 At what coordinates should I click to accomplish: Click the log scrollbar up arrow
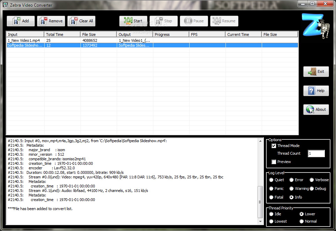pos(260,141)
